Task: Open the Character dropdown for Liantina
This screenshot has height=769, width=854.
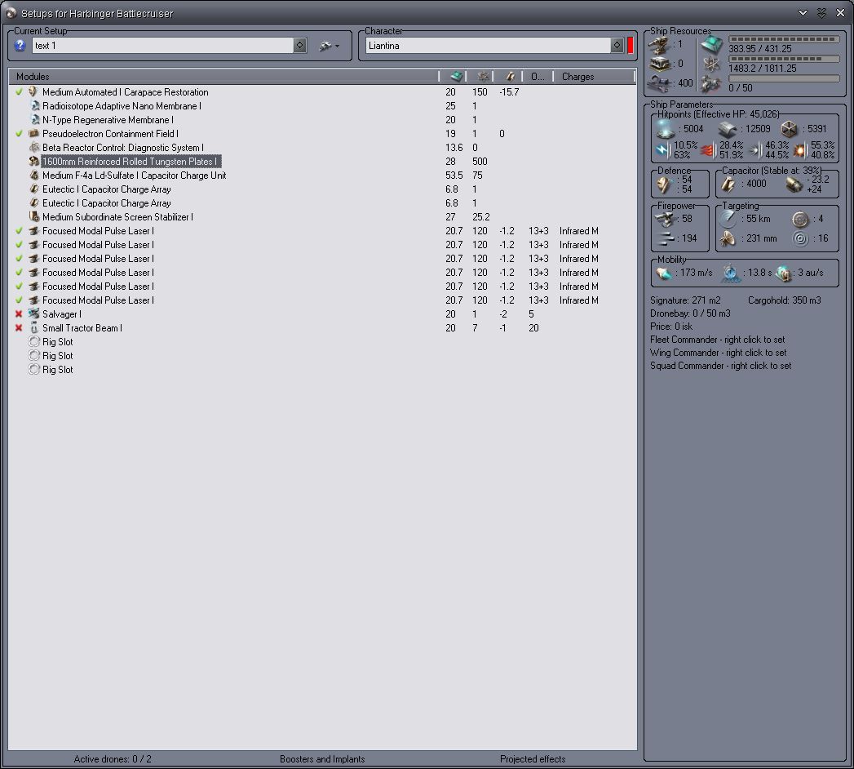Action: pos(617,45)
